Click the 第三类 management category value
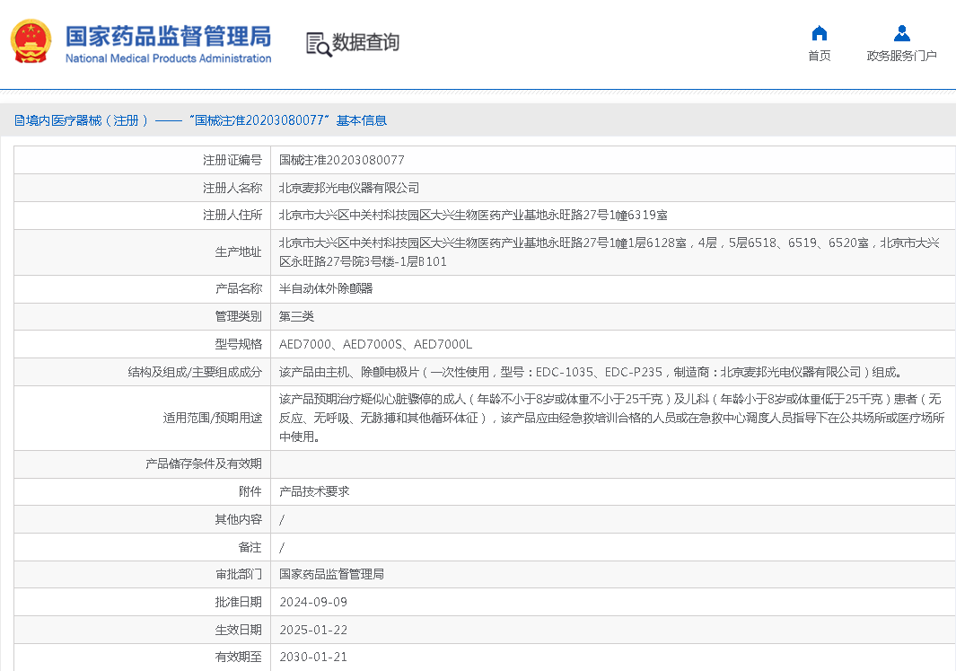956x671 pixels. click(296, 316)
